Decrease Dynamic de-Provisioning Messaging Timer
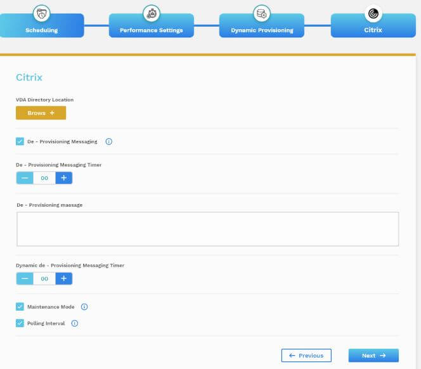421x369 pixels. pos(25,278)
